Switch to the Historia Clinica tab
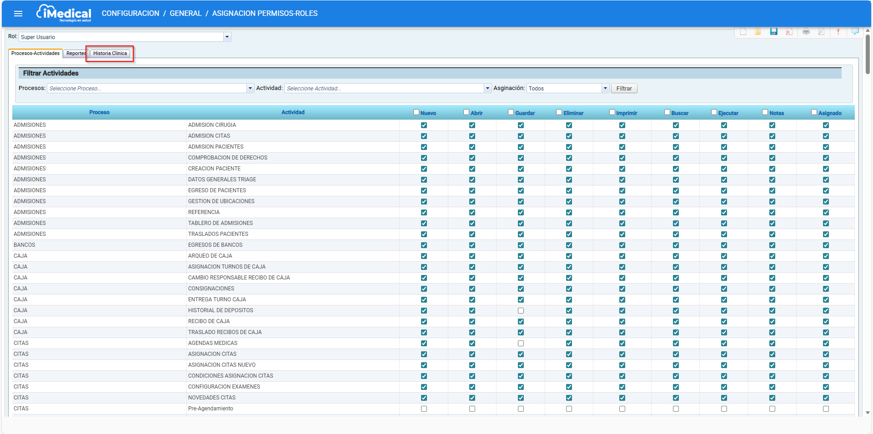This screenshot has height=434, width=873. coord(110,54)
